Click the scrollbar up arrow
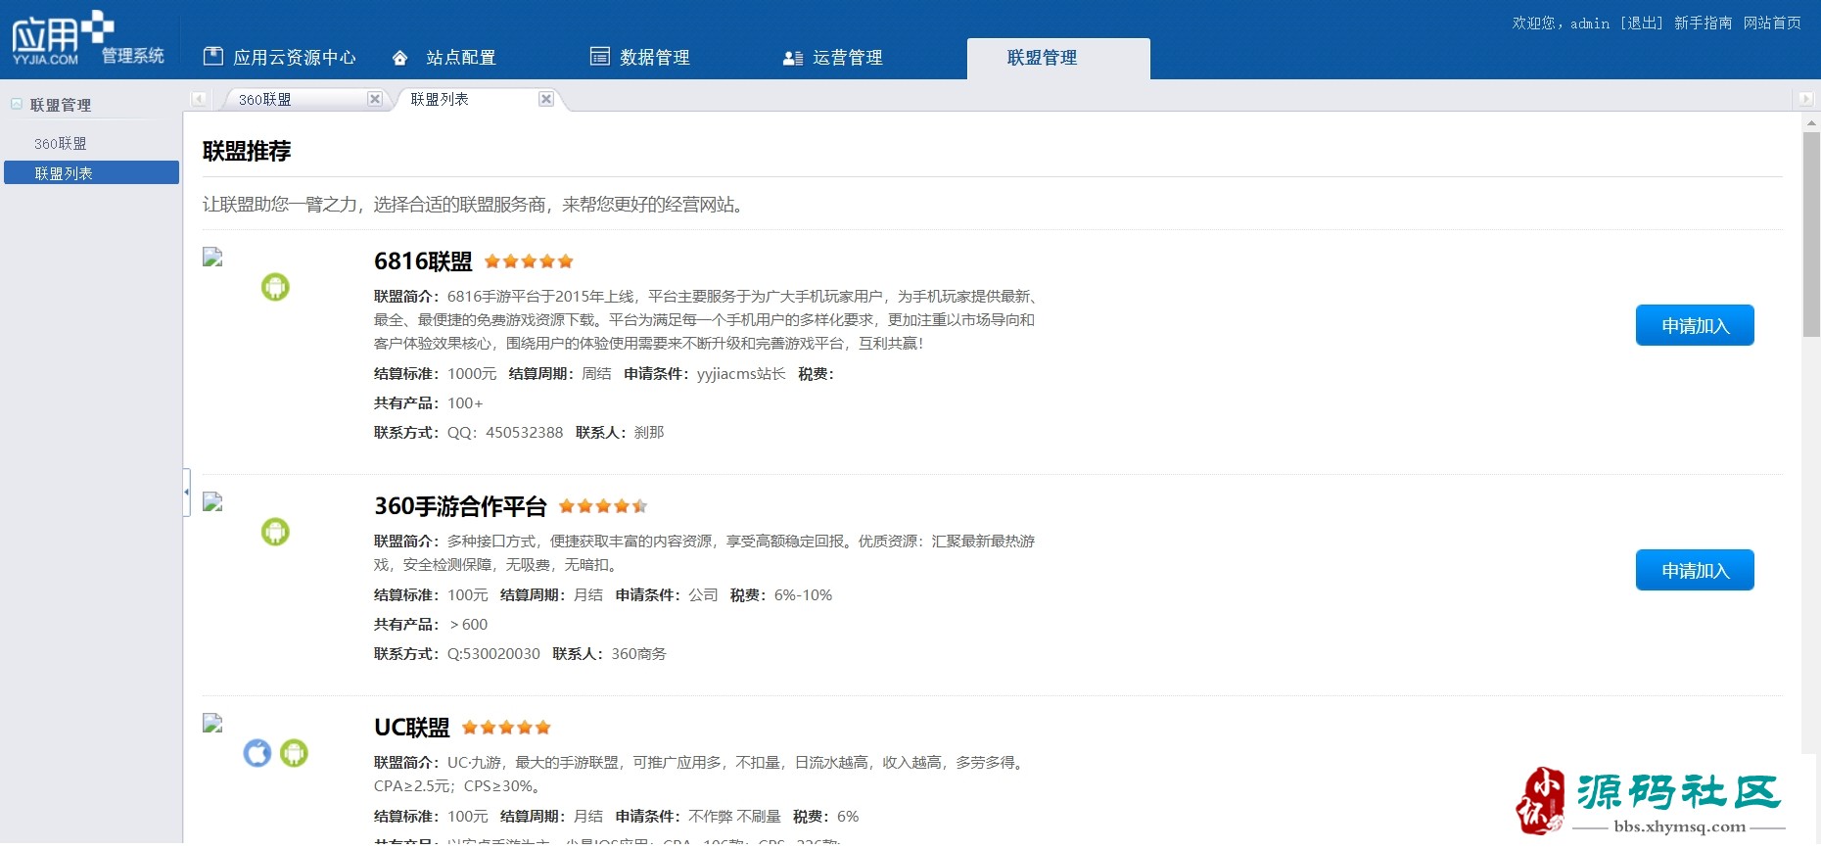 click(1811, 121)
